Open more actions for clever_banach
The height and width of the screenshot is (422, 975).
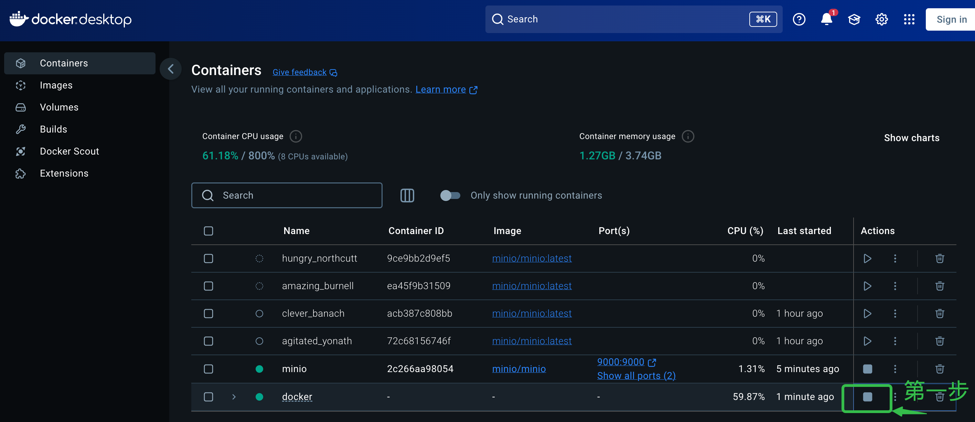[x=895, y=314]
